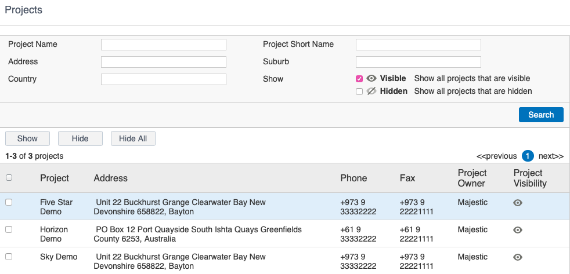The width and height of the screenshot is (570, 274).
Task: Click the crossed-out Hidden eye icon
Action: [371, 91]
